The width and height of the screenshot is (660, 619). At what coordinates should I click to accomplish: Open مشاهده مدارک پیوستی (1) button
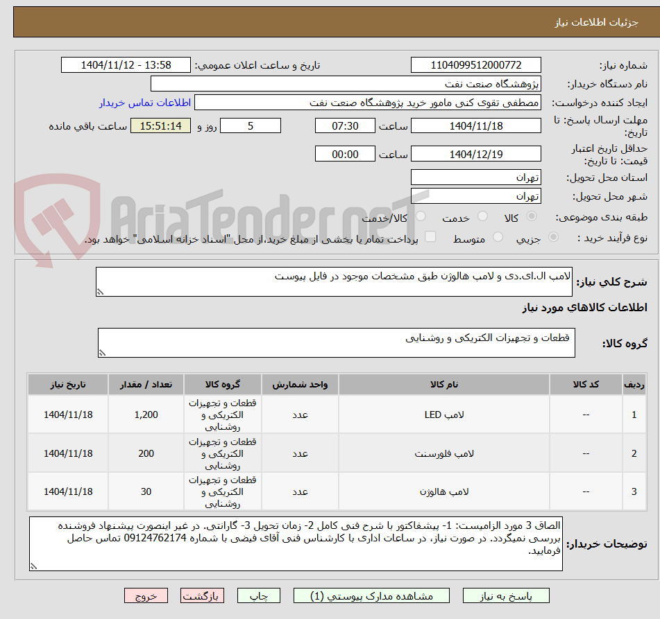371,596
